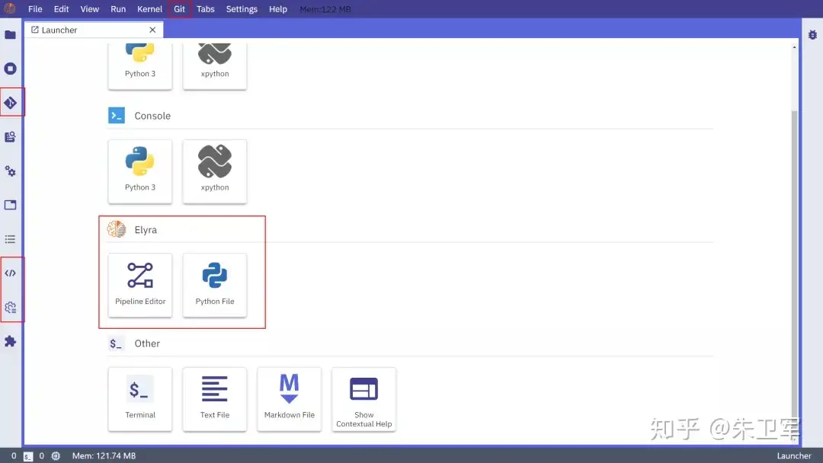The height and width of the screenshot is (463, 823).
Task: Open the Edit menu
Action: click(x=62, y=9)
